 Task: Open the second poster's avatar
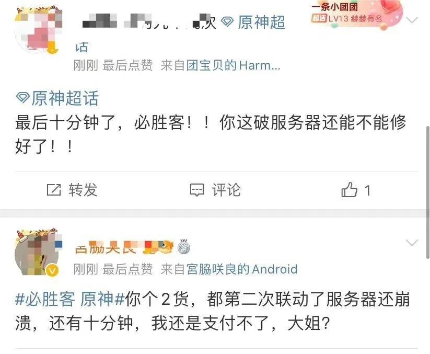[38, 252]
